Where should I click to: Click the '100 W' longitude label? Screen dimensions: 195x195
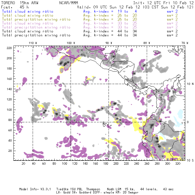71,43
